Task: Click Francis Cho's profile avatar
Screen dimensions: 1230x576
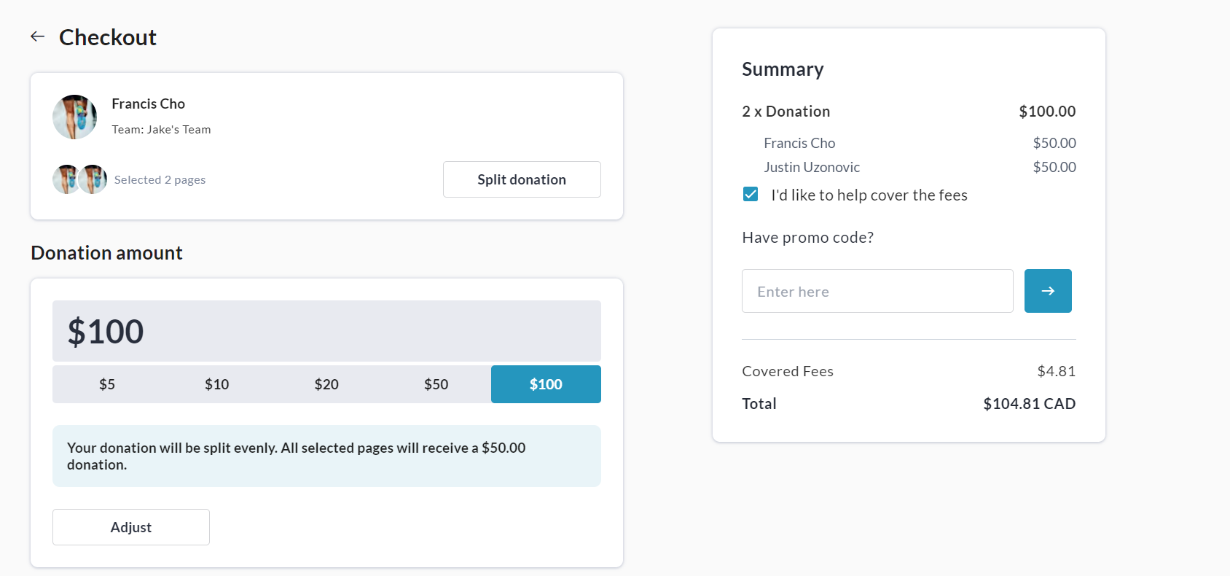Action: [74, 117]
